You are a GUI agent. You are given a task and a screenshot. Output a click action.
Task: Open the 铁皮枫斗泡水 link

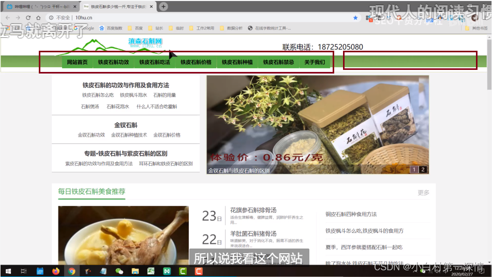[x=133, y=95]
